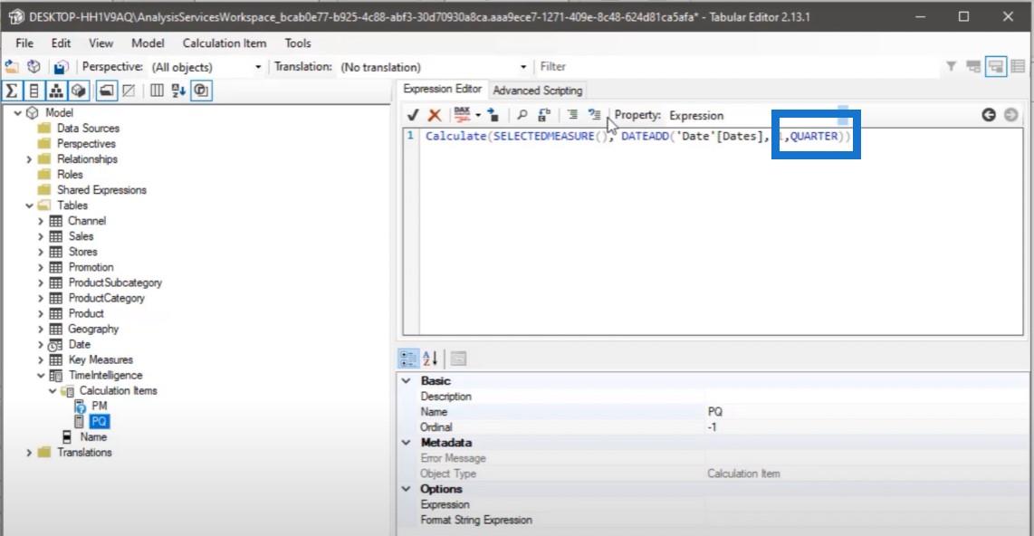
Task: Open find in expression magnifier
Action: [x=522, y=115]
